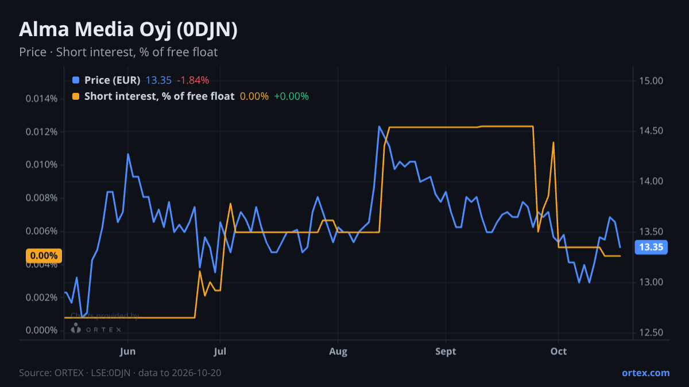The height and width of the screenshot is (387, 689).
Task: Select the Short interest, % of free float legend label
Action: (x=160, y=96)
